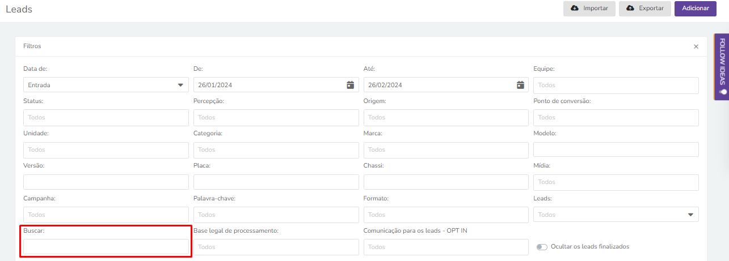Click the Modelo input field
Image resolution: width=729 pixels, height=261 pixels.
click(x=616, y=149)
